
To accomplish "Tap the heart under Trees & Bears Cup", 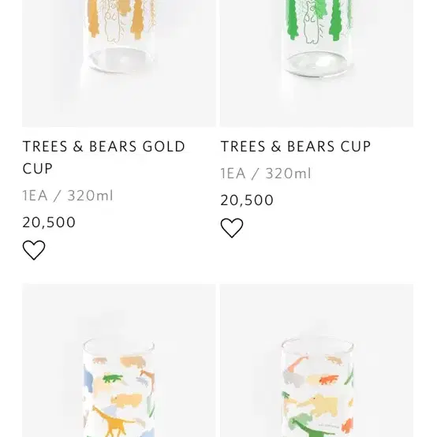I will (232, 228).
